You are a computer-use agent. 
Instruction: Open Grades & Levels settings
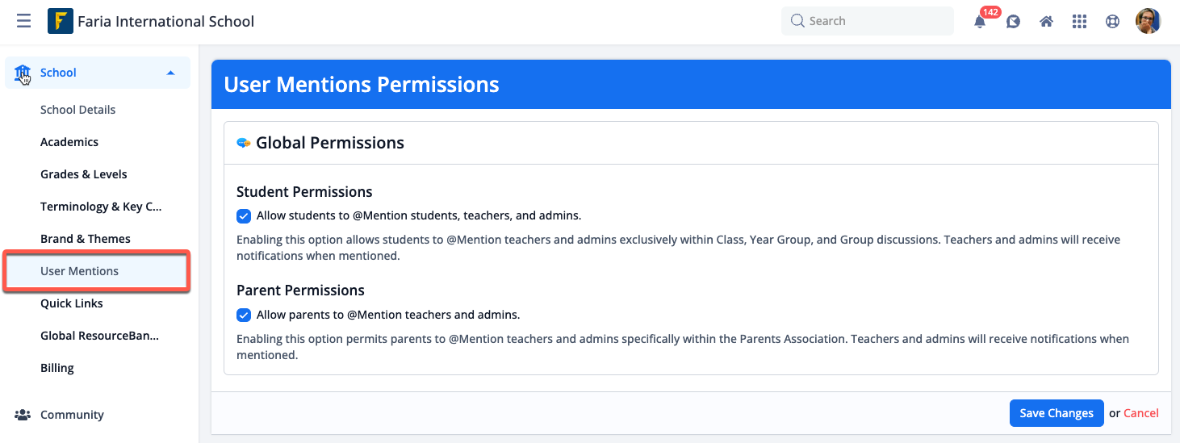[84, 174]
